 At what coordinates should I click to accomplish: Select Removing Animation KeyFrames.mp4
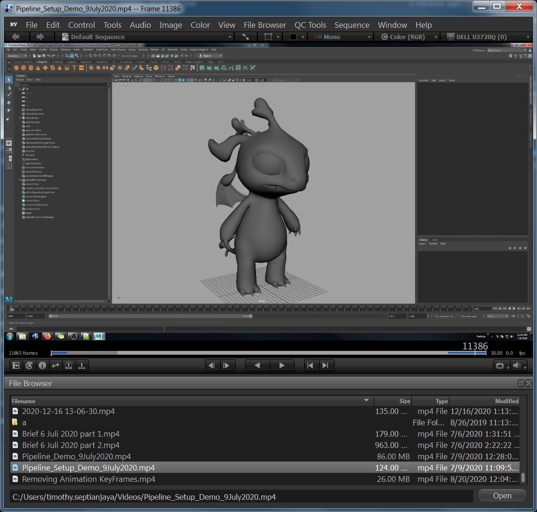tap(264, 479)
